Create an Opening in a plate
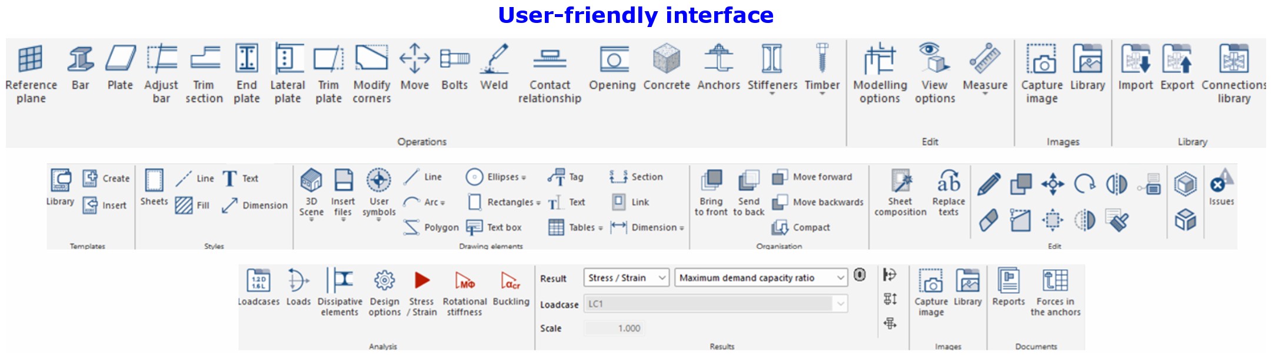The height and width of the screenshot is (355, 1272). [x=612, y=68]
